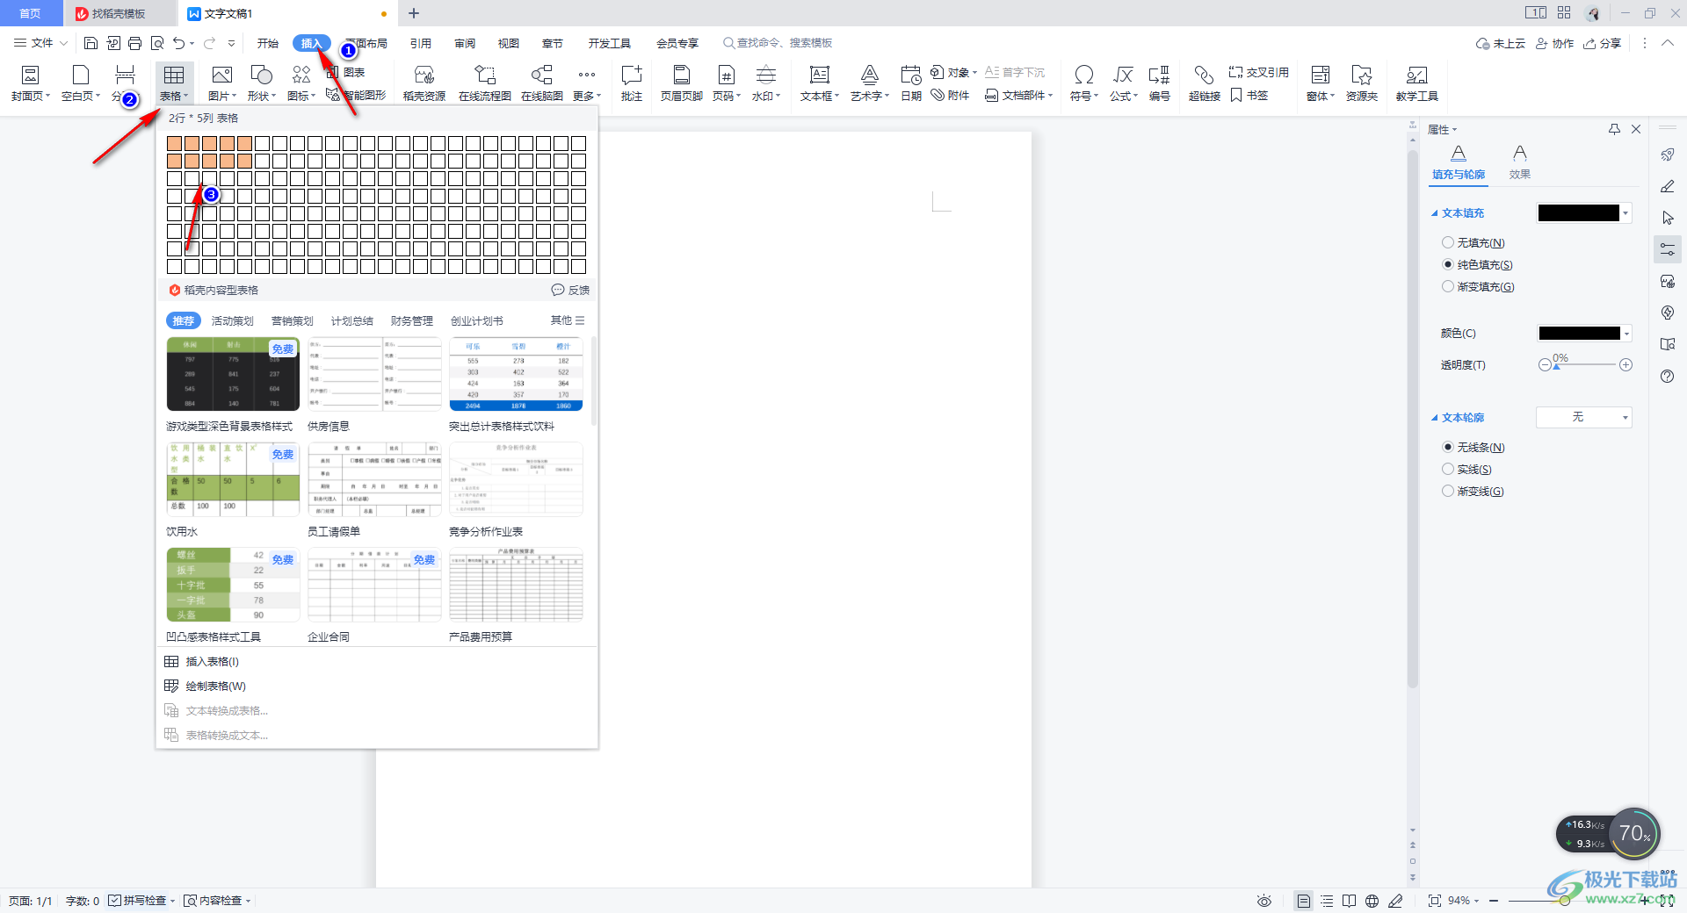The image size is (1687, 913).
Task: Open the Cover Page (封面页) tool
Action: pyautogui.click(x=31, y=84)
